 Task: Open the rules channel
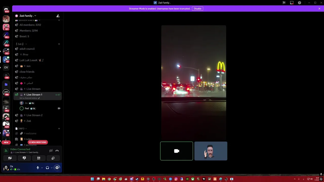coord(37,139)
